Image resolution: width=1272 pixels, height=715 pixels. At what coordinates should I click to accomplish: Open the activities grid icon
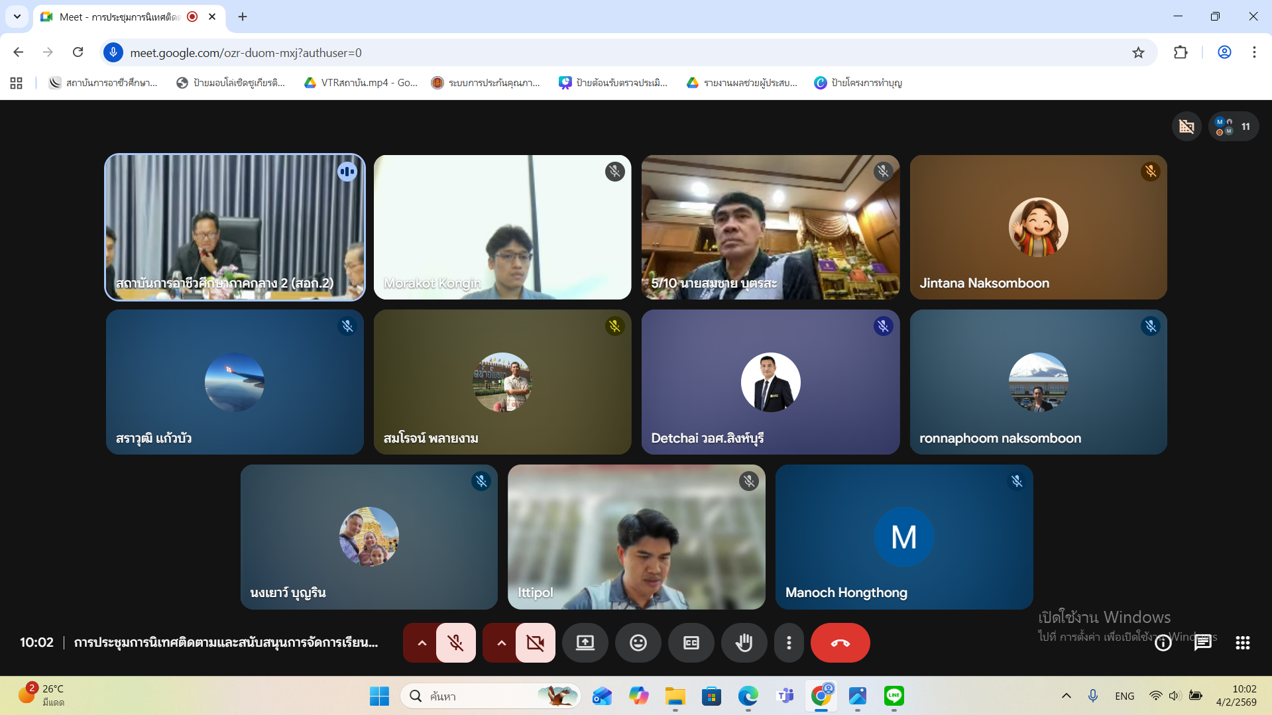1242,642
